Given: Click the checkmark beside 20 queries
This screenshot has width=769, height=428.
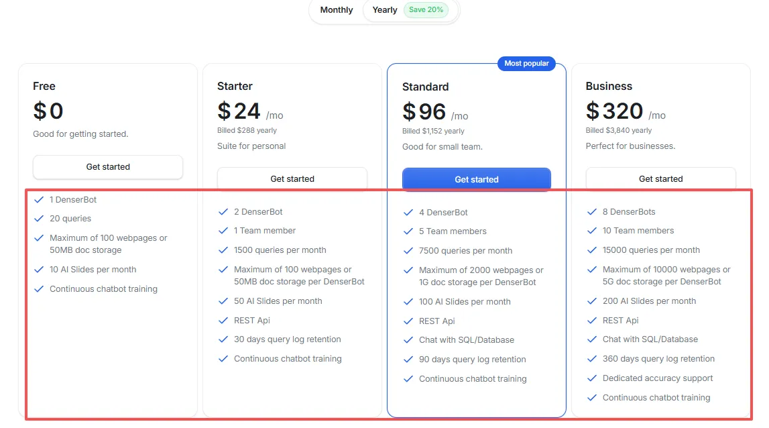Looking at the screenshot, I should tap(39, 218).
